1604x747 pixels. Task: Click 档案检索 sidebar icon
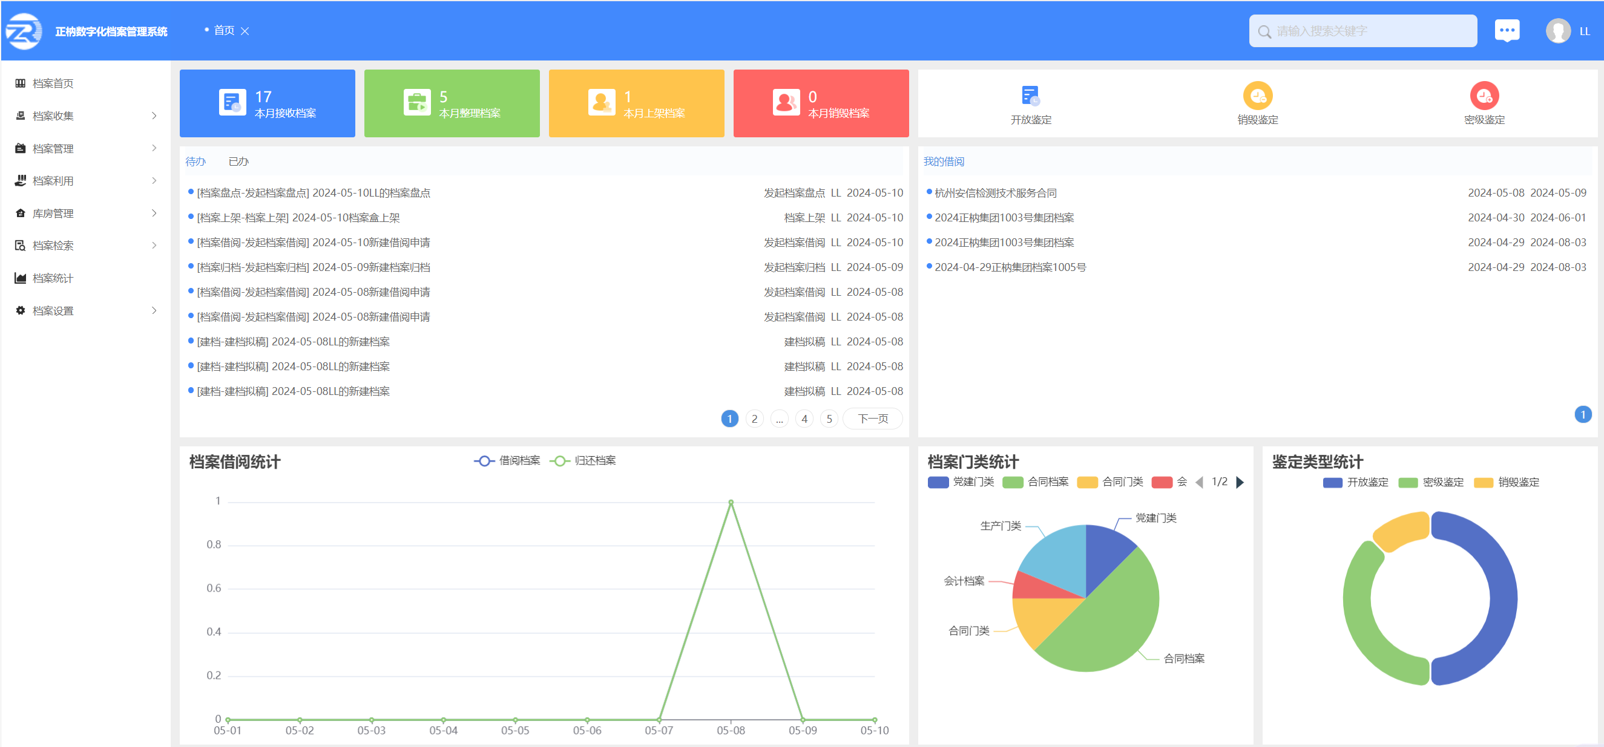(x=21, y=245)
